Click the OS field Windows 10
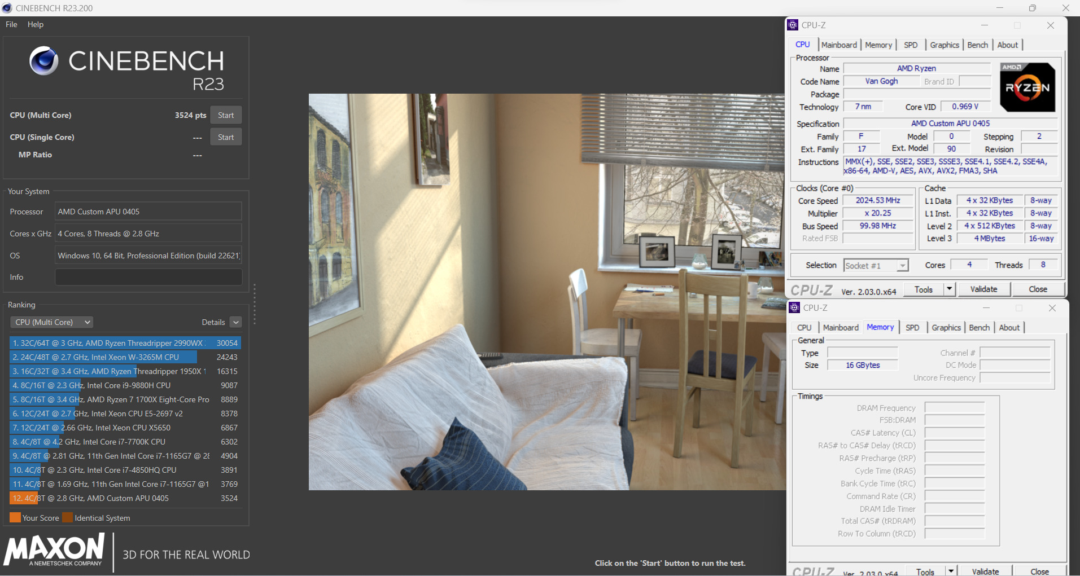The width and height of the screenshot is (1080, 576). pyautogui.click(x=148, y=256)
